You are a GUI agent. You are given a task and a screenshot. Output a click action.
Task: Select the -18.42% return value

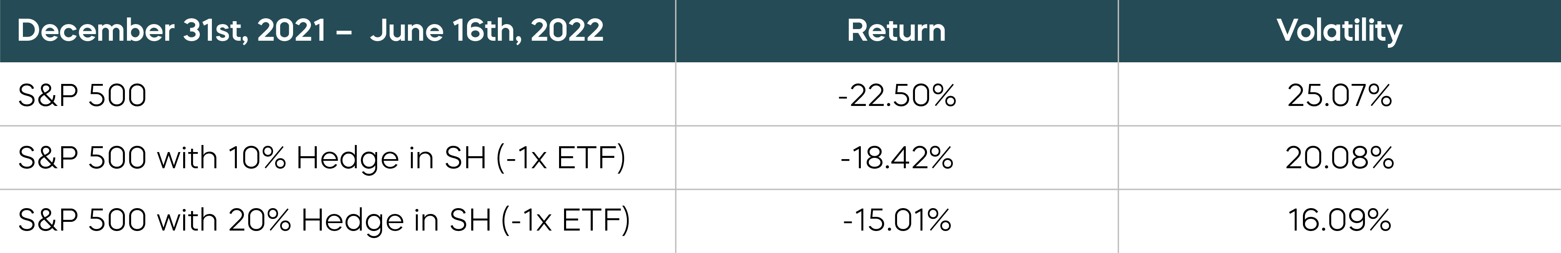897,158
